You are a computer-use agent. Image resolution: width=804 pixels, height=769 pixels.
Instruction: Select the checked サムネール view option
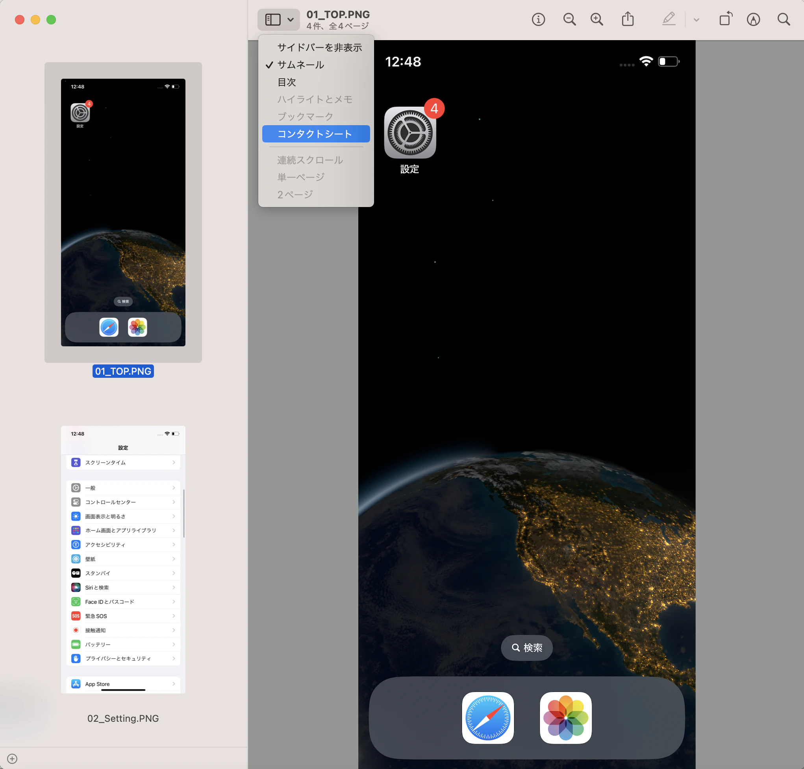click(300, 65)
